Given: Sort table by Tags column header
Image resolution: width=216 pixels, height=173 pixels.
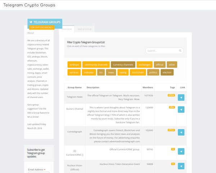Looking at the screenshot, I should [x=172, y=88].
